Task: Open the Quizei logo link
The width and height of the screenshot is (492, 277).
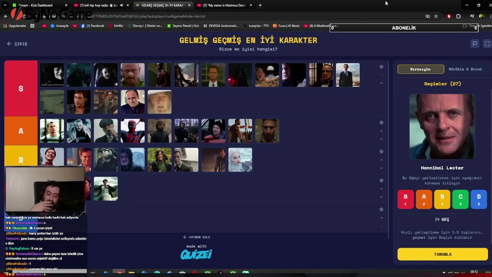Action: coord(196,254)
